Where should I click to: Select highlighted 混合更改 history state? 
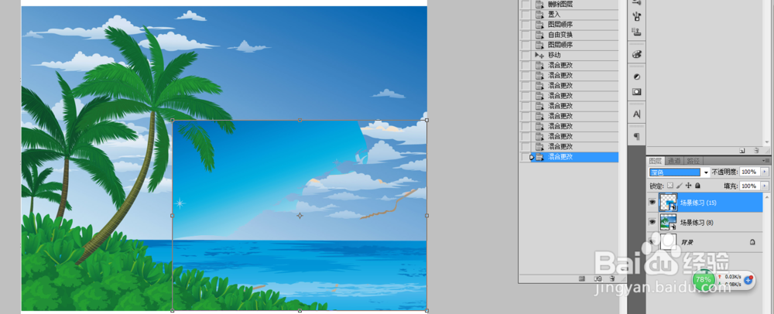pyautogui.click(x=569, y=157)
